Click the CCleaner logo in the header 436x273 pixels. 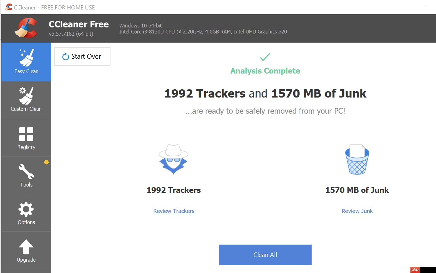coord(26,28)
